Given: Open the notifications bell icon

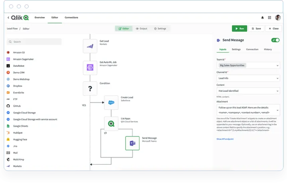Looking at the screenshot, I should (262, 18).
